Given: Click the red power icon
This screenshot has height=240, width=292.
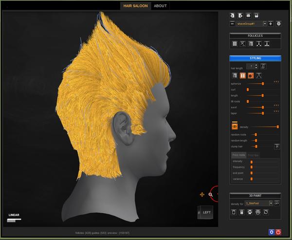Looking at the screenshot, I should pos(278,232).
